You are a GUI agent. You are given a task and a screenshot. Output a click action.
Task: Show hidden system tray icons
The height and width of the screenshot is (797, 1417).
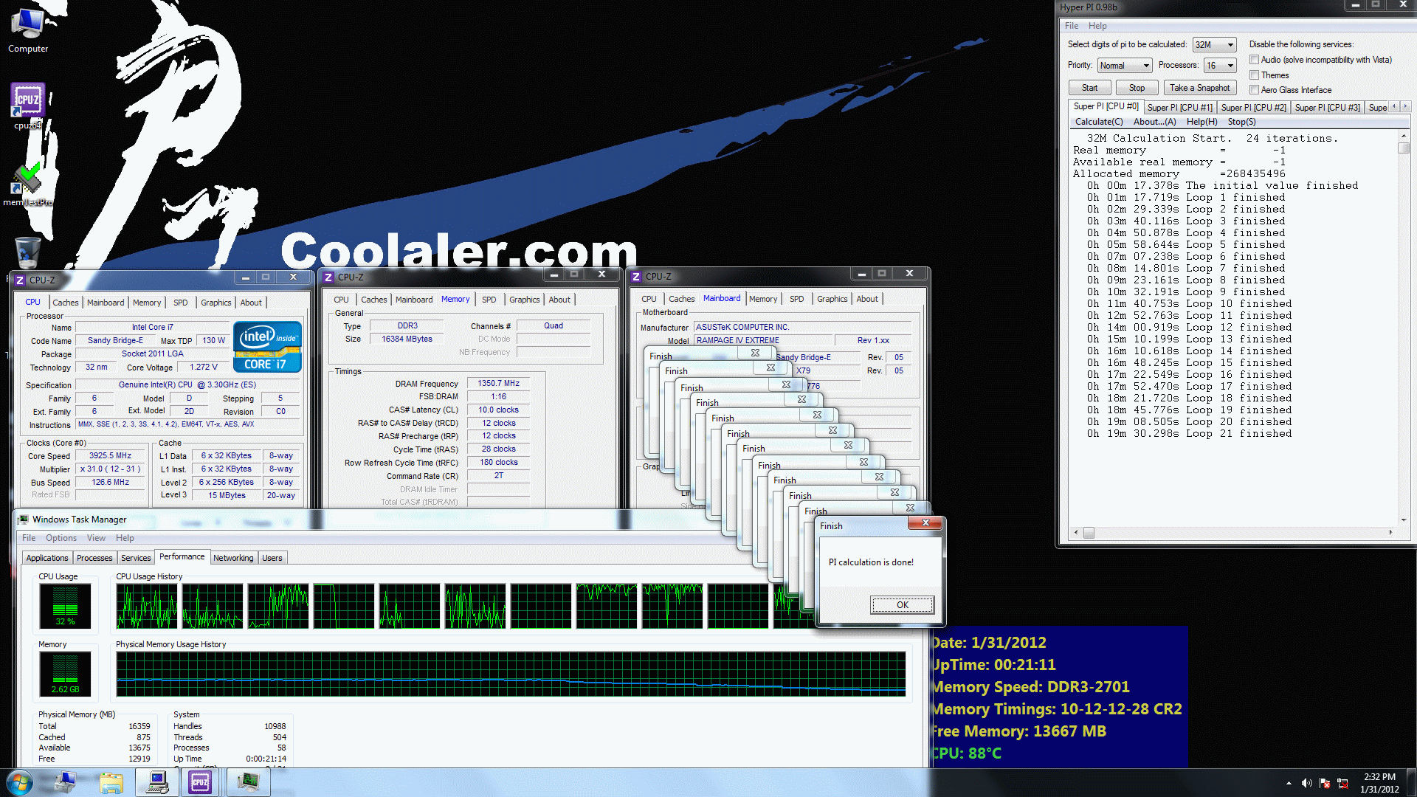(1289, 783)
